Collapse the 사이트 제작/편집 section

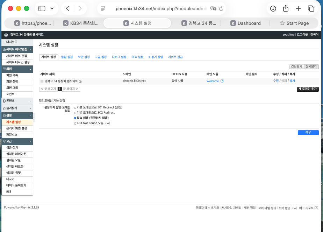click(17, 49)
